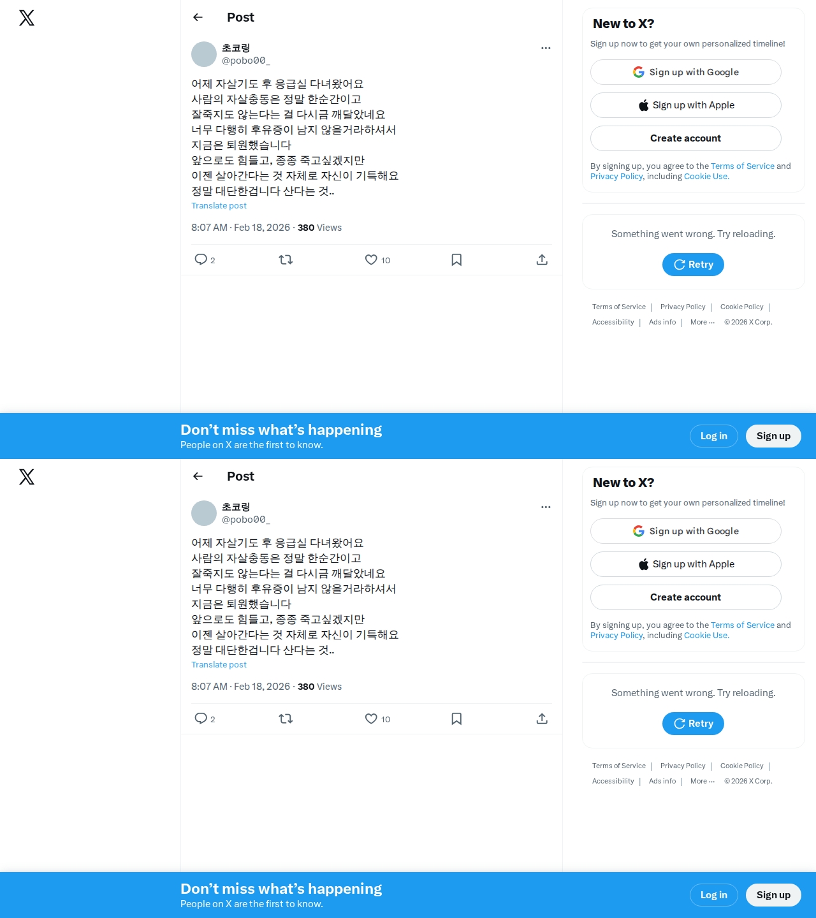Repost using the retweet icon in the upper post
Screen dimensions: 816x918
point(286,259)
